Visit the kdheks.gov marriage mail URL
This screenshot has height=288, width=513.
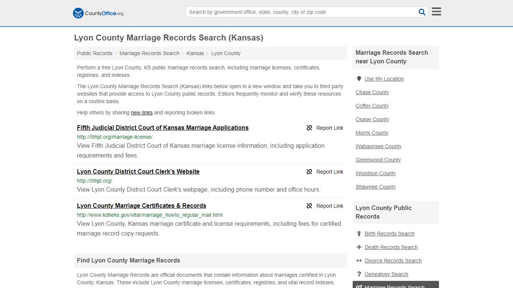click(150, 215)
